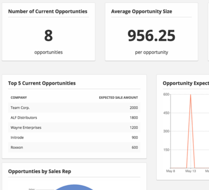The width and height of the screenshot is (209, 190).
Task: Select the ALF Distributors row
Action: 74,118
